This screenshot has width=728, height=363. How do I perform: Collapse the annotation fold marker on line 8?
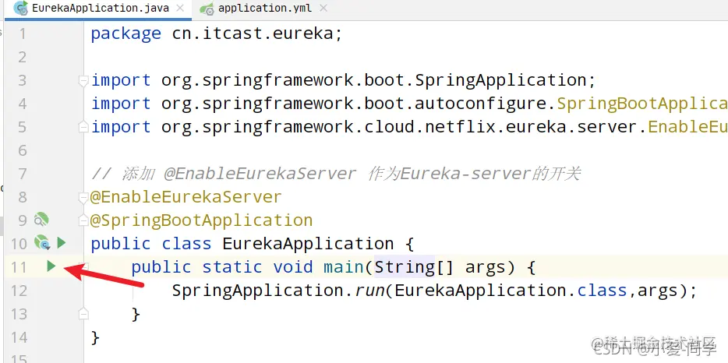coord(83,198)
